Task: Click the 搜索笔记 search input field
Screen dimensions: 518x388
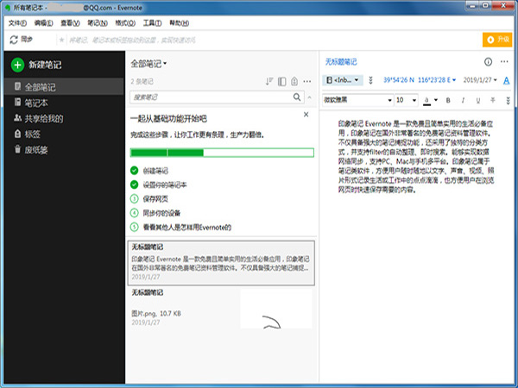Action: click(x=212, y=97)
